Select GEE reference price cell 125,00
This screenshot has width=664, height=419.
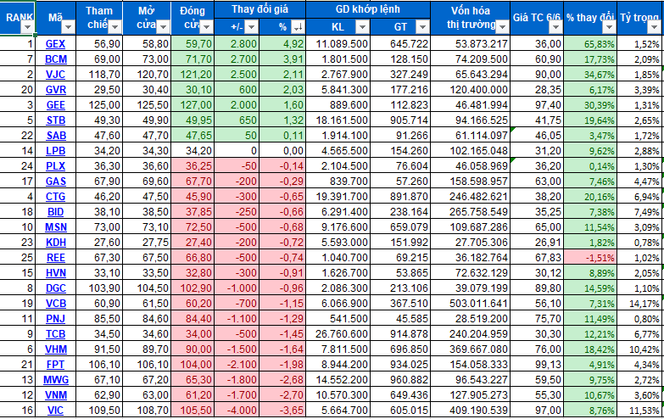tap(99, 104)
